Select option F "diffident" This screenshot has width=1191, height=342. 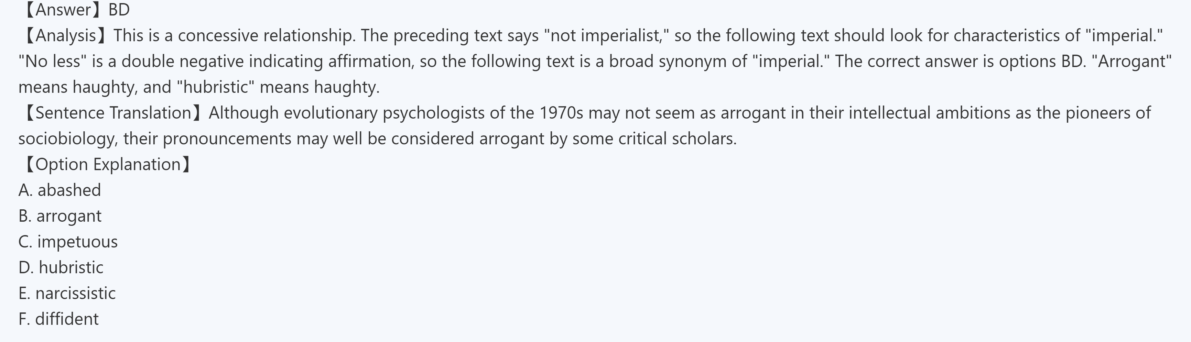pos(58,319)
